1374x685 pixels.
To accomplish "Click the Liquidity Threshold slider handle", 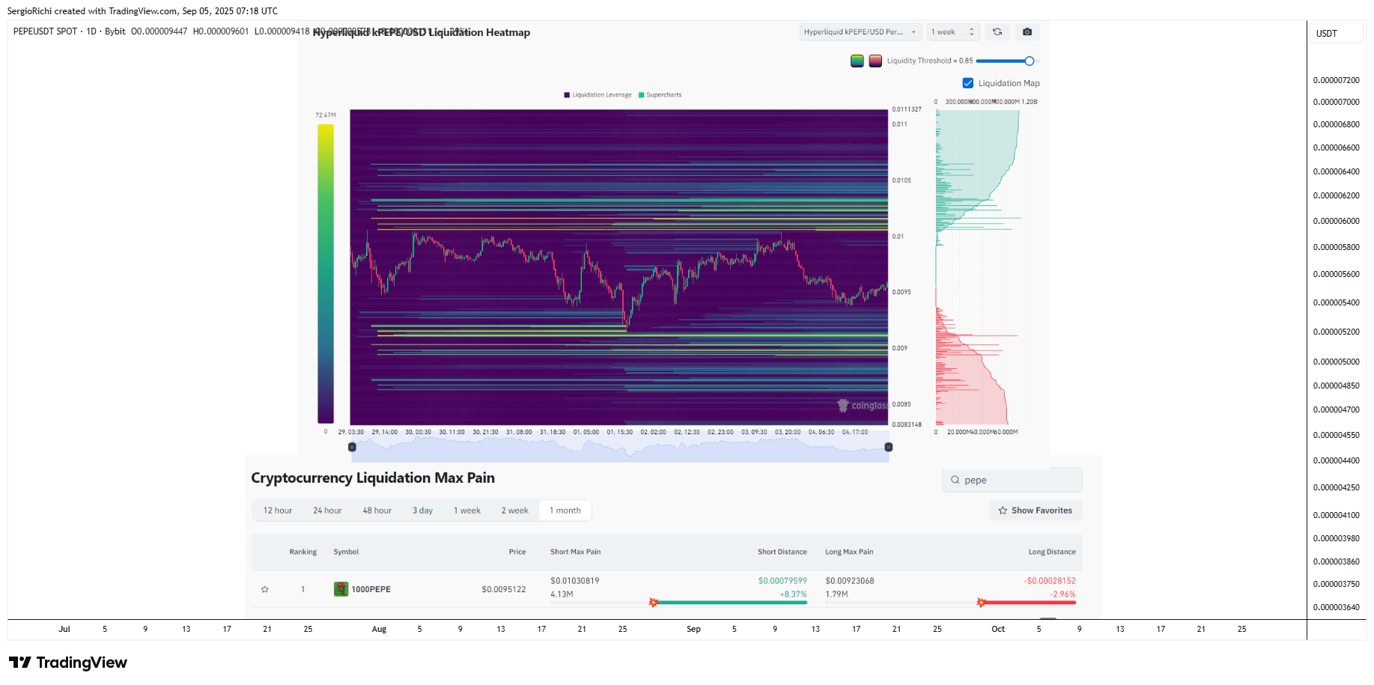I will click(x=1030, y=61).
